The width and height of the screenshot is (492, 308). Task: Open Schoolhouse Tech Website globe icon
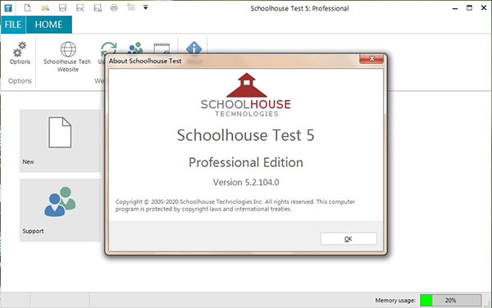tap(67, 57)
